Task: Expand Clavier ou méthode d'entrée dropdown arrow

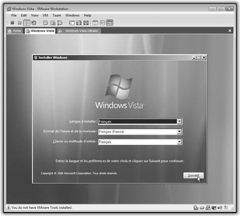Action: tap(179, 142)
